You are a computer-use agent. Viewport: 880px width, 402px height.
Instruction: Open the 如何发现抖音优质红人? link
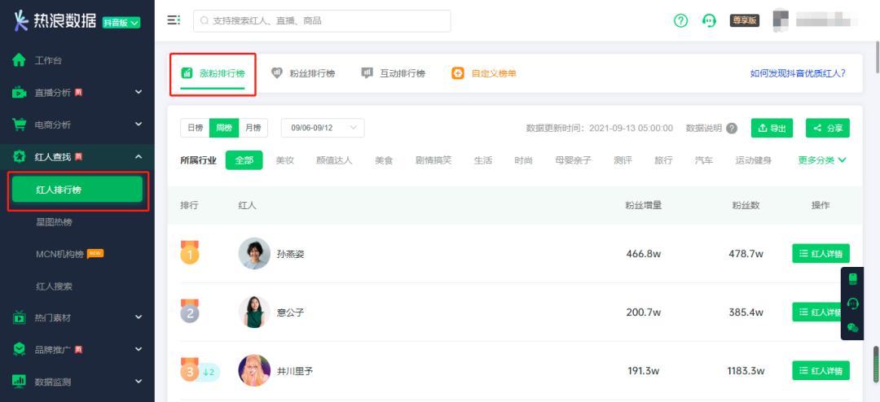pos(798,73)
